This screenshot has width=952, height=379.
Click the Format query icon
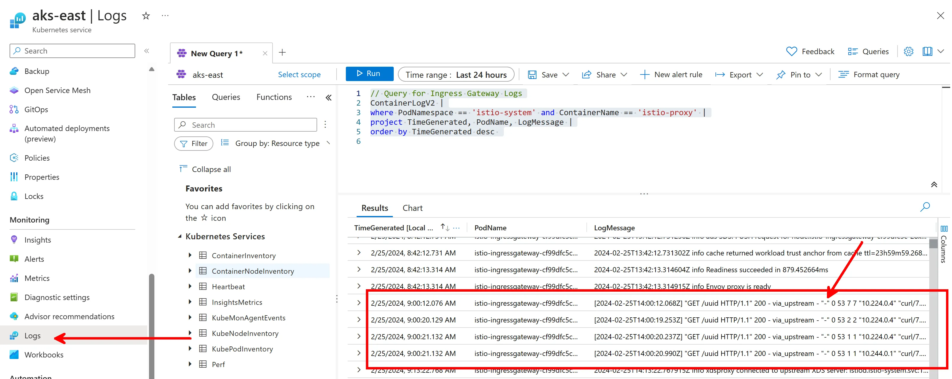point(844,74)
